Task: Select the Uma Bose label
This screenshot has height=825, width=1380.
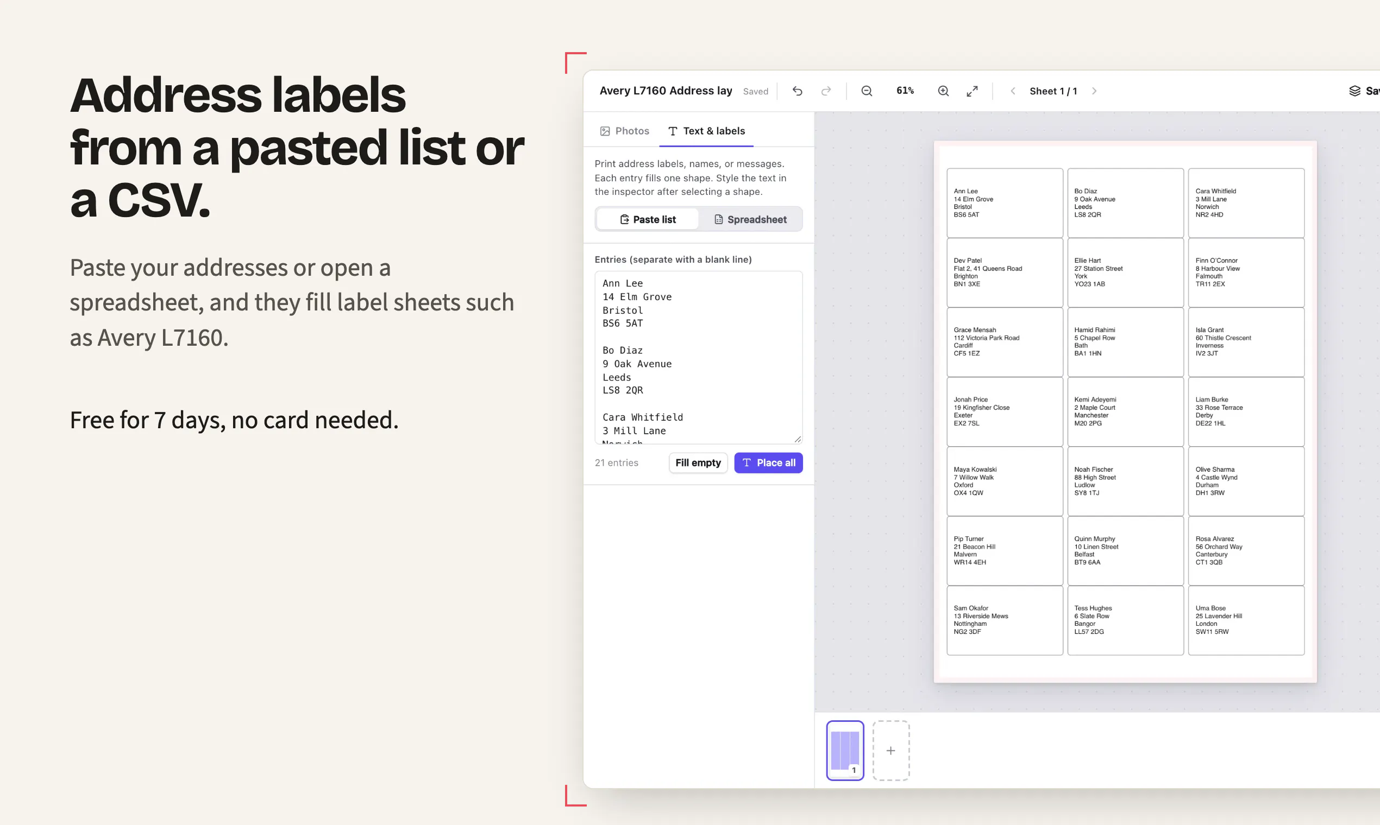Action: [1246, 620]
